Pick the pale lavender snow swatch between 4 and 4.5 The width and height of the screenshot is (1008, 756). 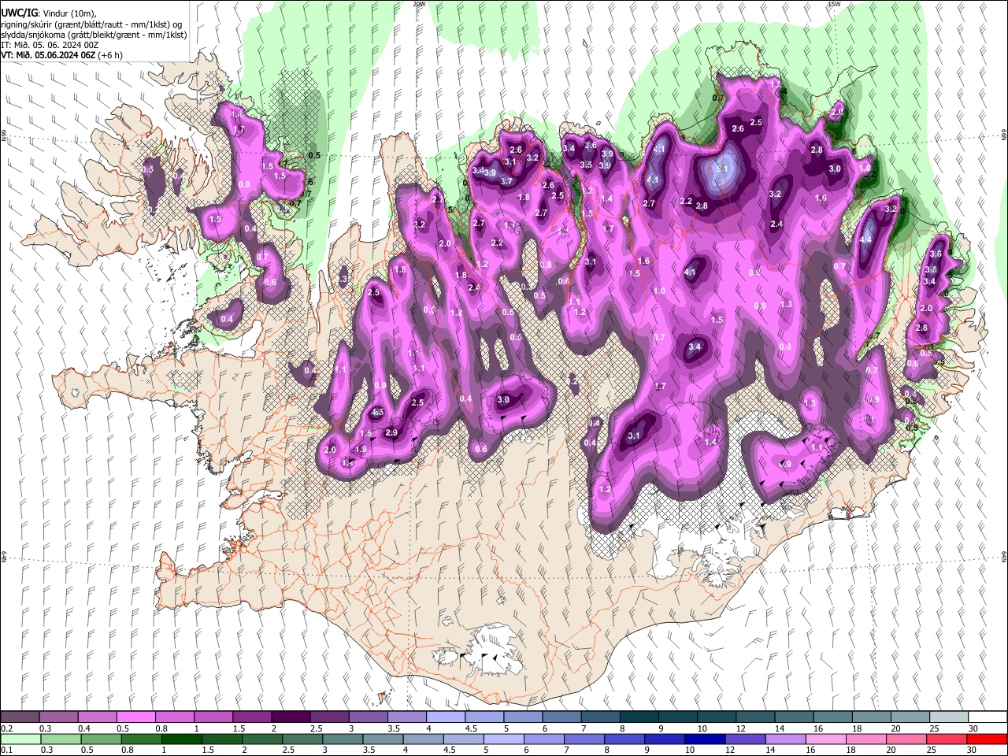(x=445, y=717)
